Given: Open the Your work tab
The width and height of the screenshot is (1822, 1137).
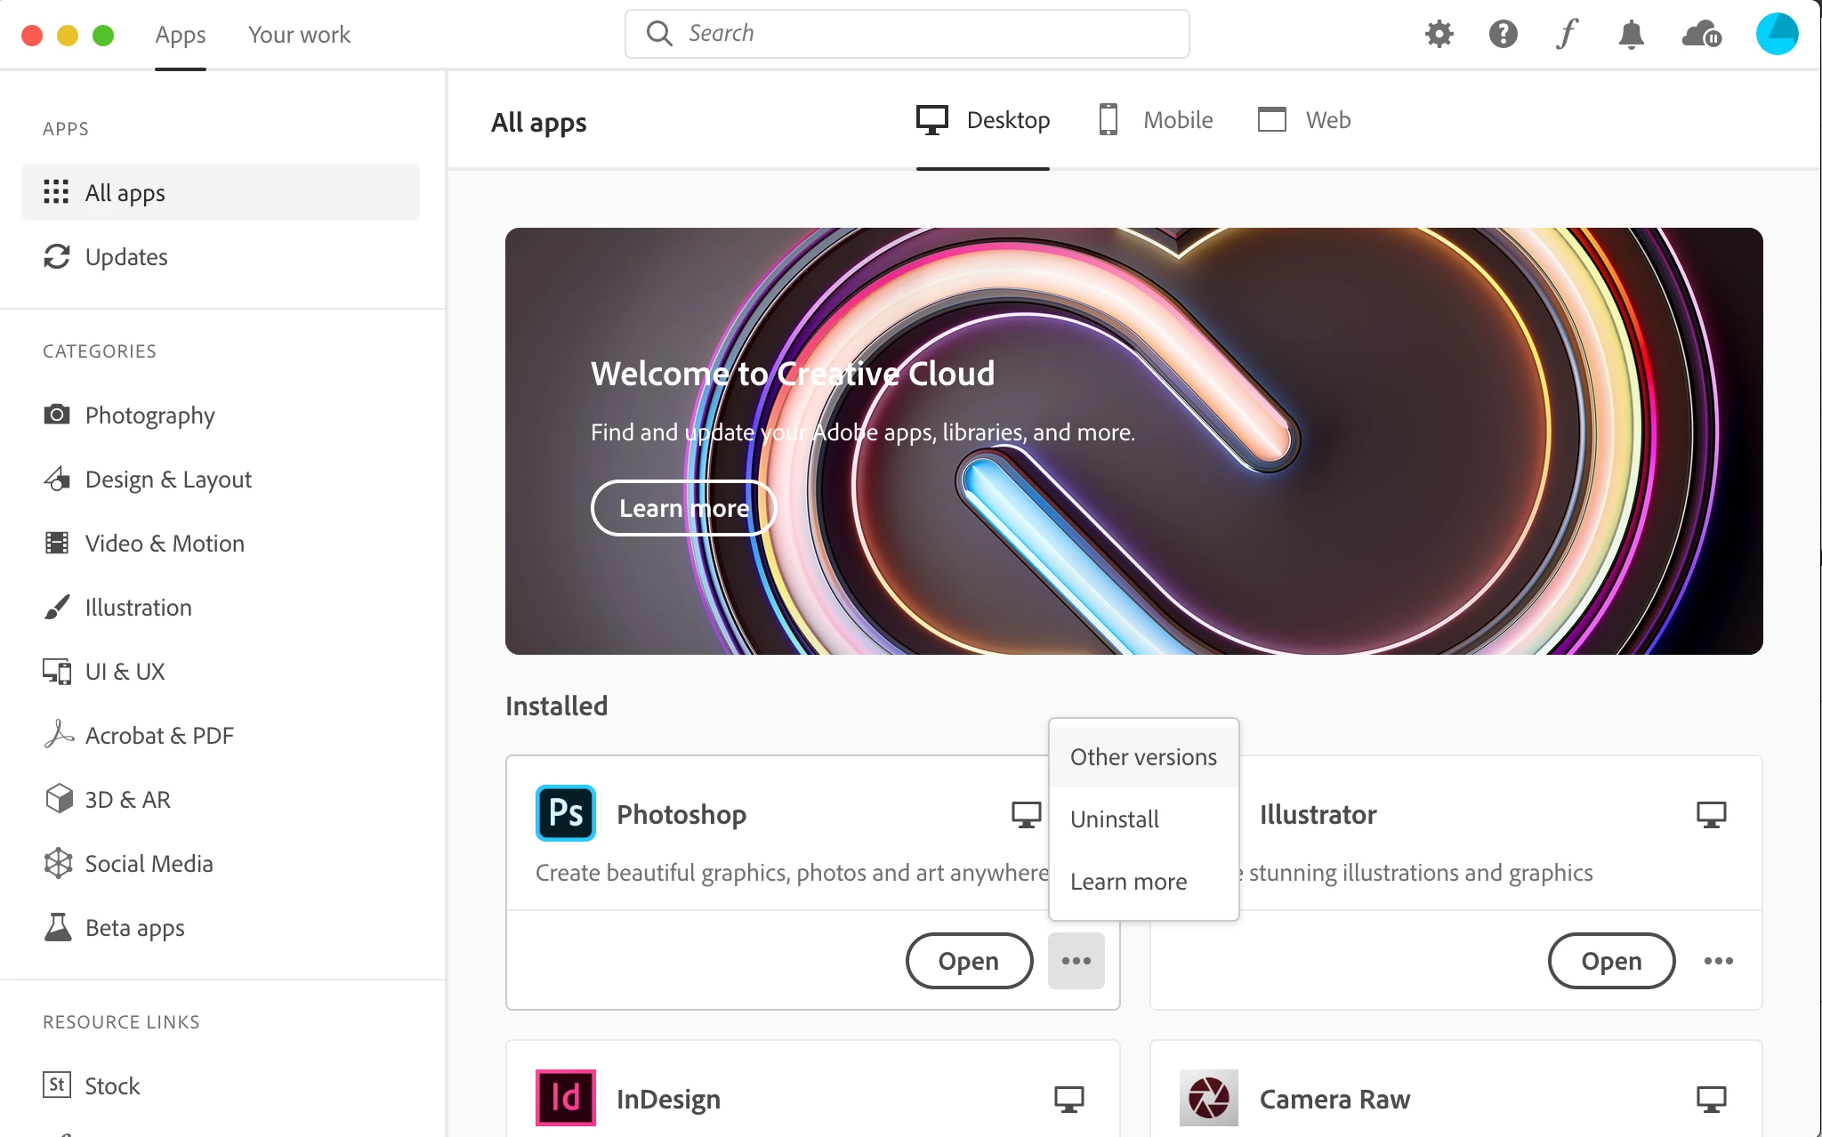Looking at the screenshot, I should pyautogui.click(x=299, y=35).
